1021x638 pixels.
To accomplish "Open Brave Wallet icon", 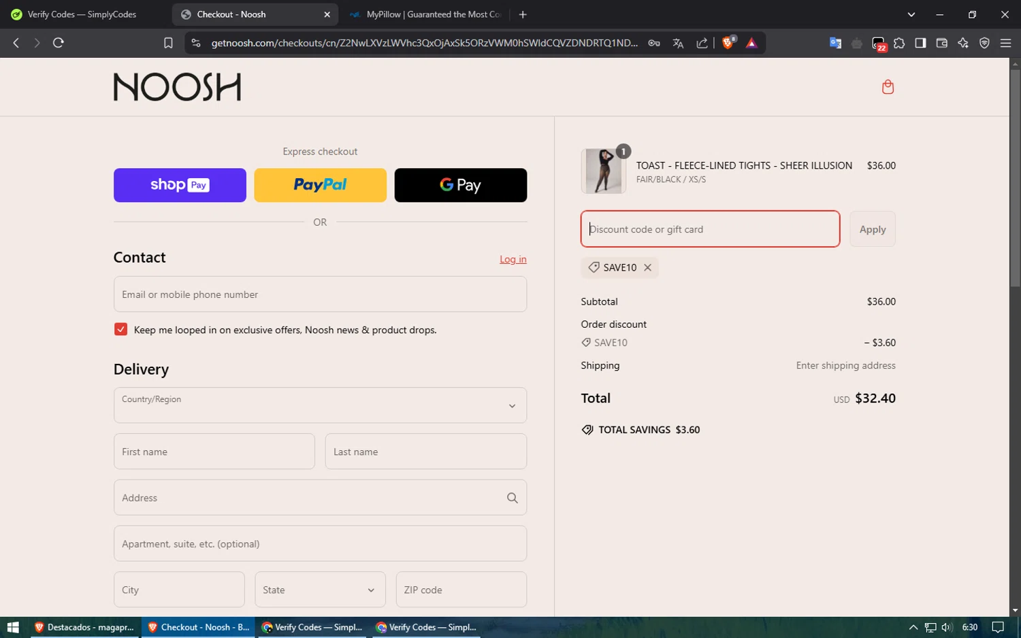I will (942, 43).
